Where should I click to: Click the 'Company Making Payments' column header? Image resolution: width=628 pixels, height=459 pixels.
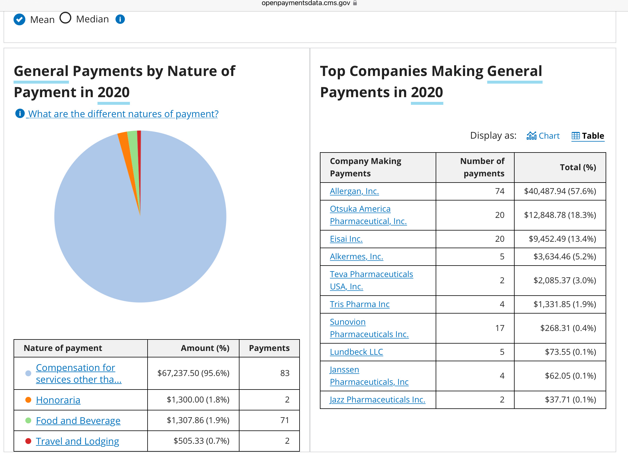(378, 167)
